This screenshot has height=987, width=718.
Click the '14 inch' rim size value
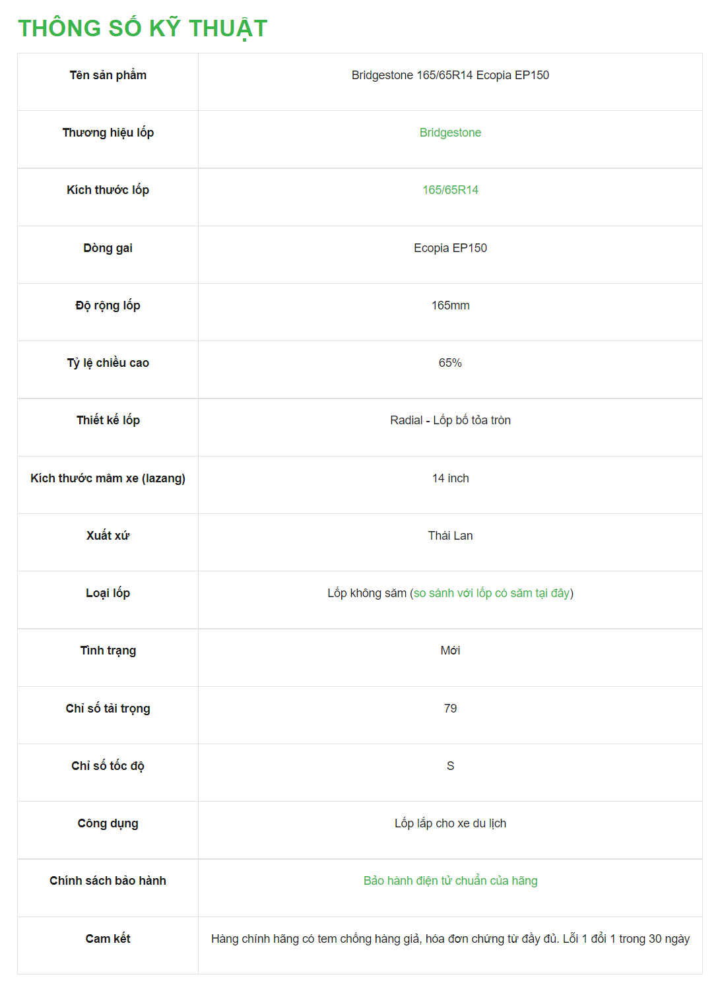(x=450, y=478)
